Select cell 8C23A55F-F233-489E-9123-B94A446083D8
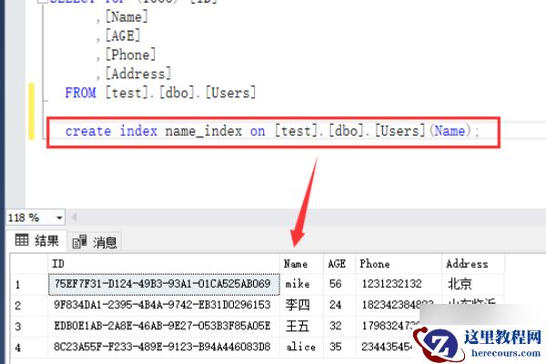 click(164, 347)
